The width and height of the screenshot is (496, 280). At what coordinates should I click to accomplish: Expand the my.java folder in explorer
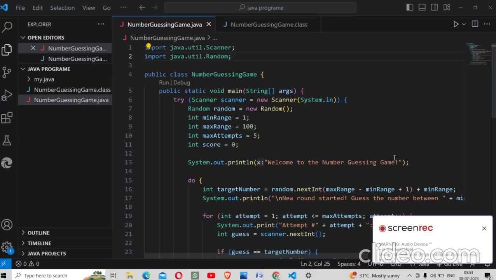44,79
